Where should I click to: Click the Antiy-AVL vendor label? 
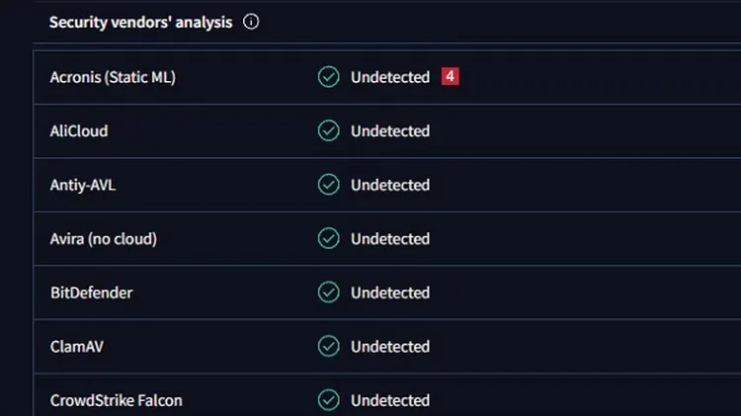83,185
